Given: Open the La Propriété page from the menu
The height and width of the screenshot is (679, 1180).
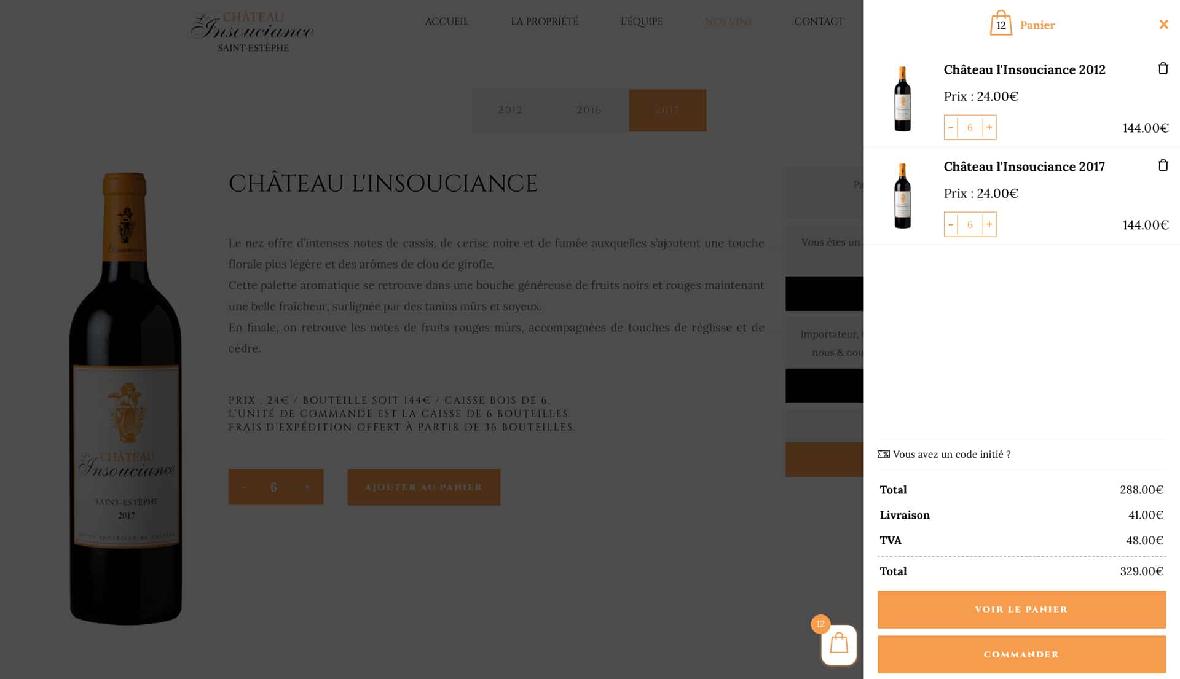Looking at the screenshot, I should coord(544,21).
